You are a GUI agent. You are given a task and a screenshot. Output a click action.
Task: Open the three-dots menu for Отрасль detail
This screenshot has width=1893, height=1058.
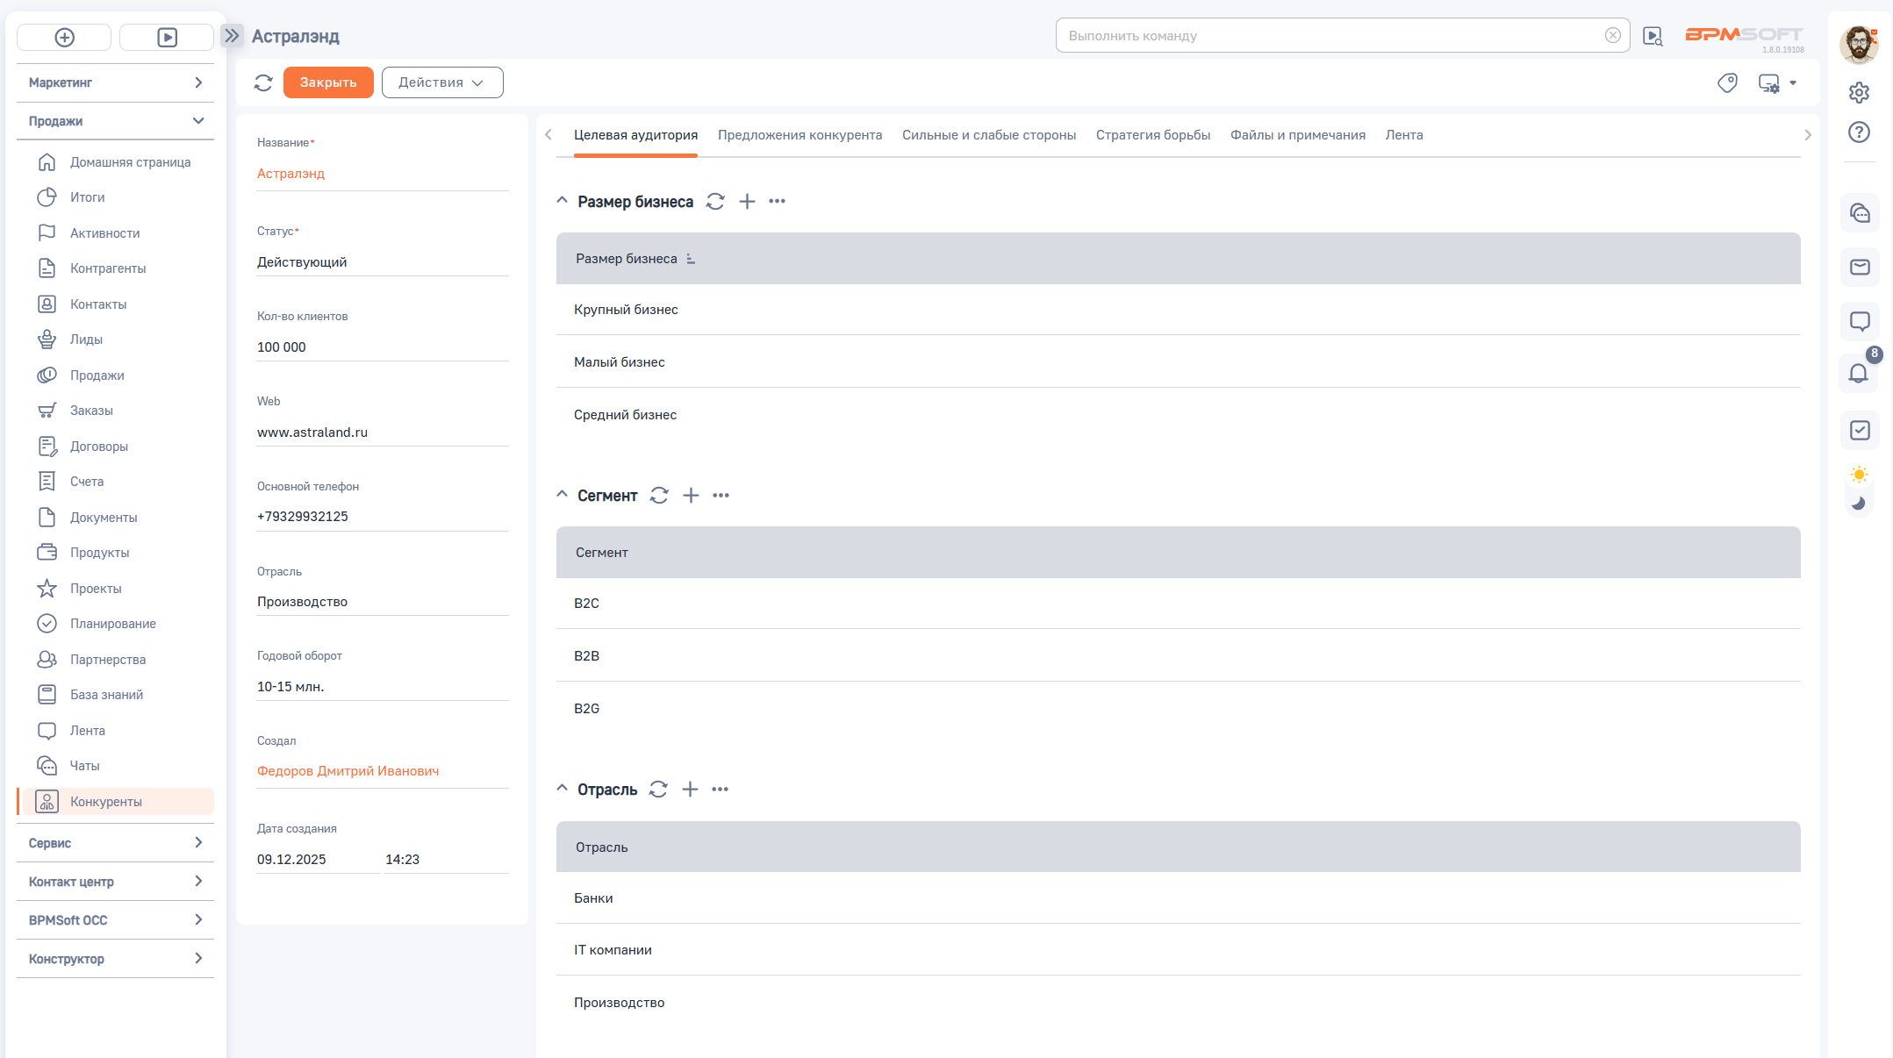[720, 790]
